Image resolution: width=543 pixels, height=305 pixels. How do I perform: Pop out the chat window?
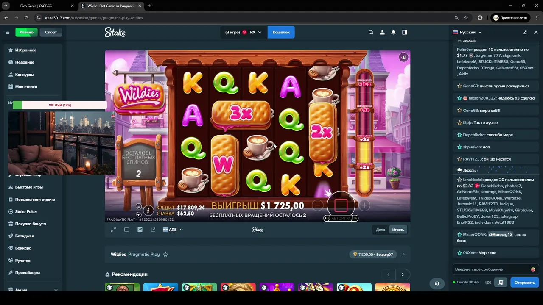click(525, 32)
